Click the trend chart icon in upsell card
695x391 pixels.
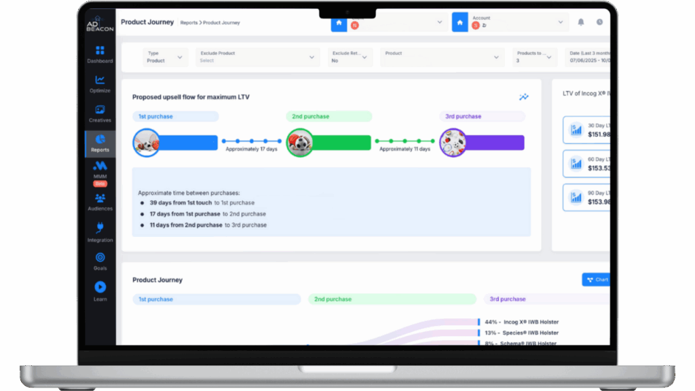tap(524, 97)
